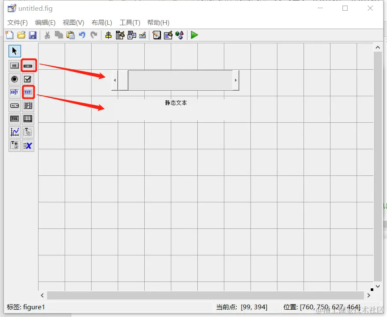Select the Edit Text component

click(x=15, y=92)
